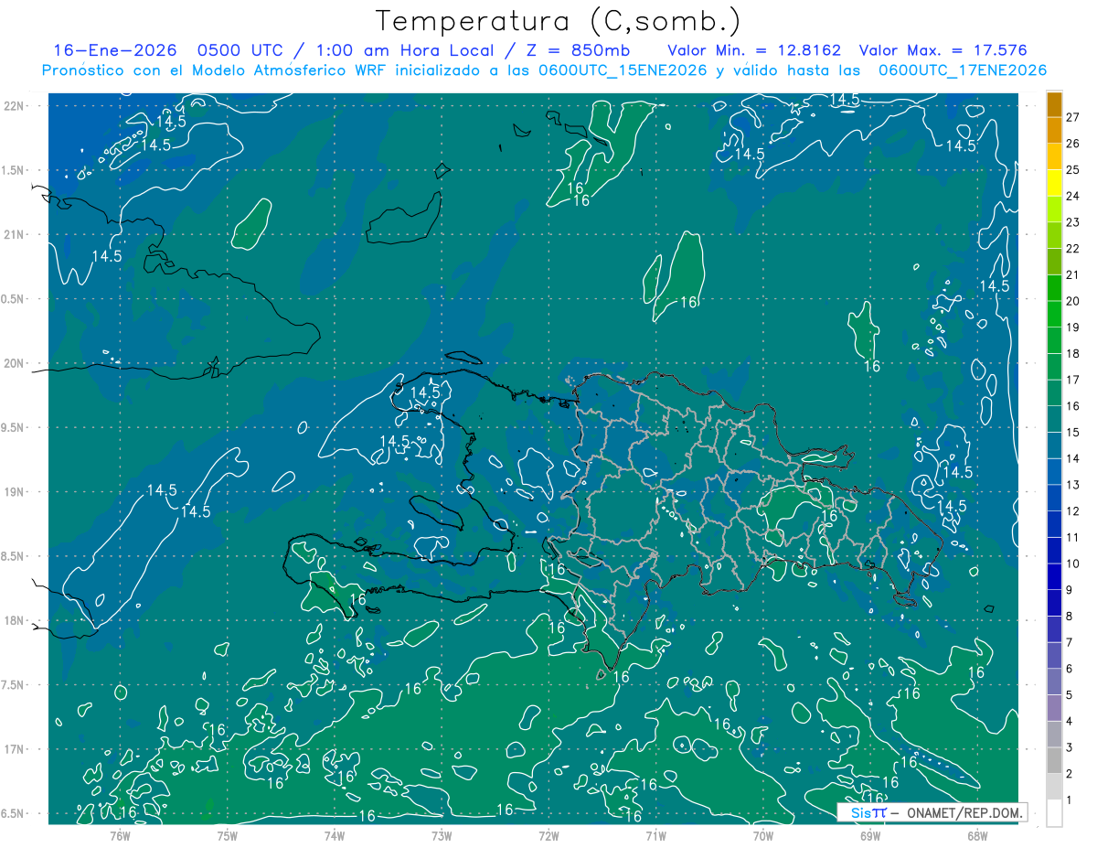Click legend value '23' on color bar
This screenshot has width=1097, height=848.
[x=1072, y=222]
